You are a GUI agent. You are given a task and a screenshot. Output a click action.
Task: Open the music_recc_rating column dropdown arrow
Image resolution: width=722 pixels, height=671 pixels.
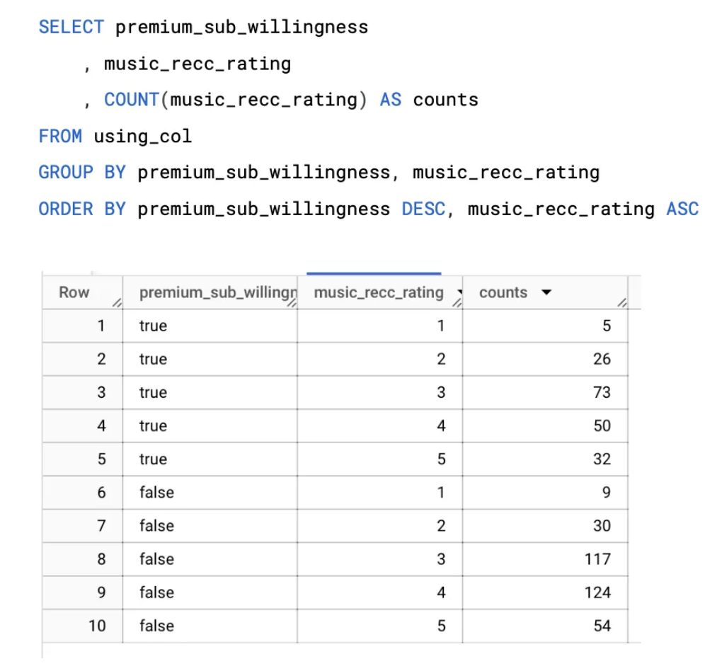tap(461, 293)
